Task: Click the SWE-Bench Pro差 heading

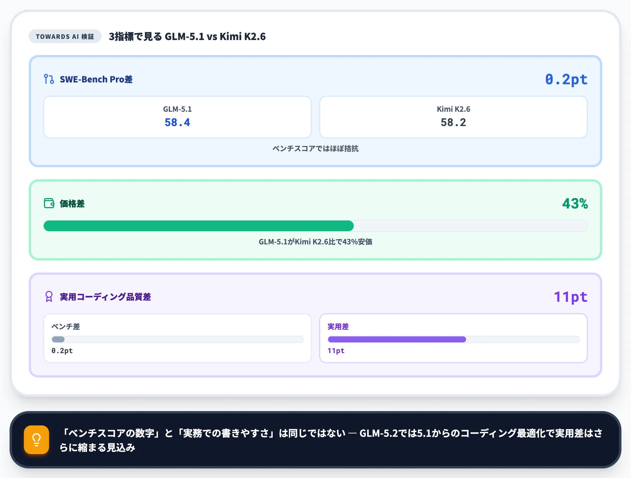Action: tap(96, 79)
